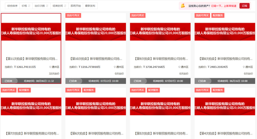Image resolution: width=257 pixels, height=139 pixels.
Task: Open 第4次拍卖 listing thumbnail
Action: 225,106
